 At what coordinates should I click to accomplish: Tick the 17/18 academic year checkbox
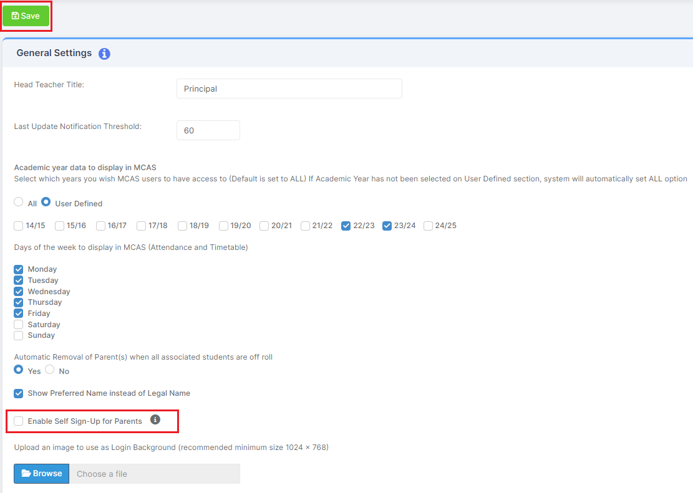coord(142,226)
